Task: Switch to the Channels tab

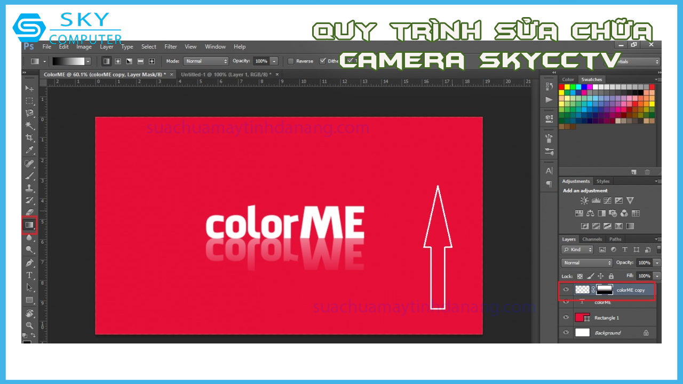Action: click(592, 239)
